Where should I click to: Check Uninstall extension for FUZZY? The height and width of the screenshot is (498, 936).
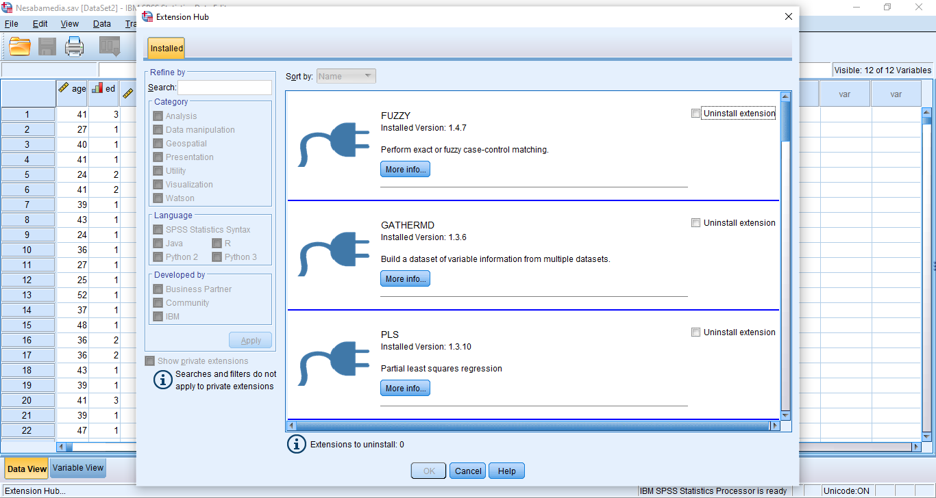point(696,114)
